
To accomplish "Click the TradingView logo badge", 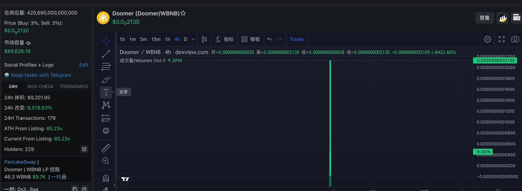I will point(125,179).
